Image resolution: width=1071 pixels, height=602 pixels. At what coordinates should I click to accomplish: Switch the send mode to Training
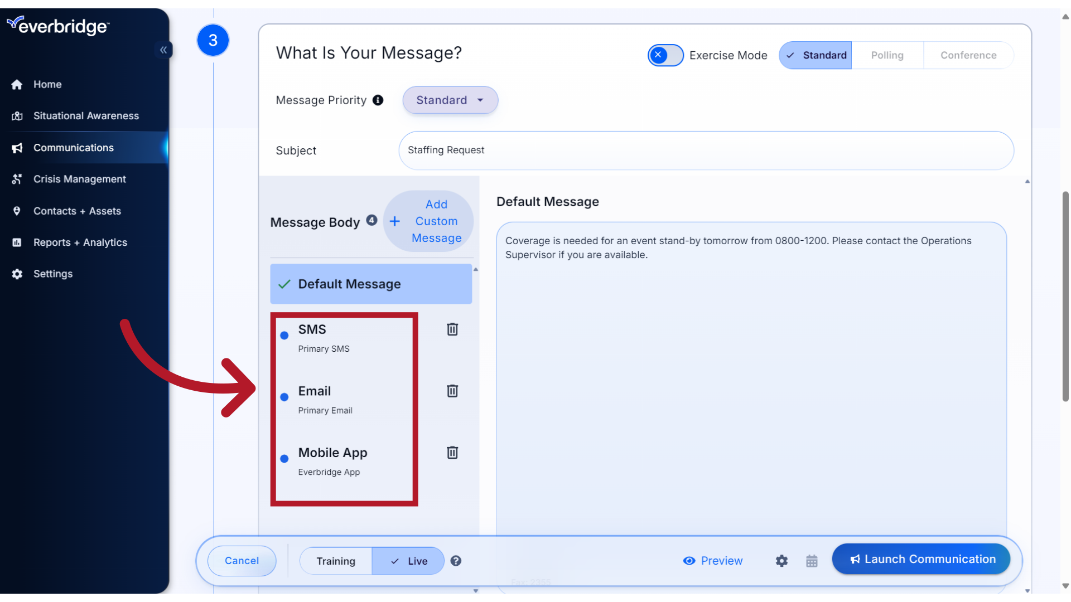click(335, 561)
